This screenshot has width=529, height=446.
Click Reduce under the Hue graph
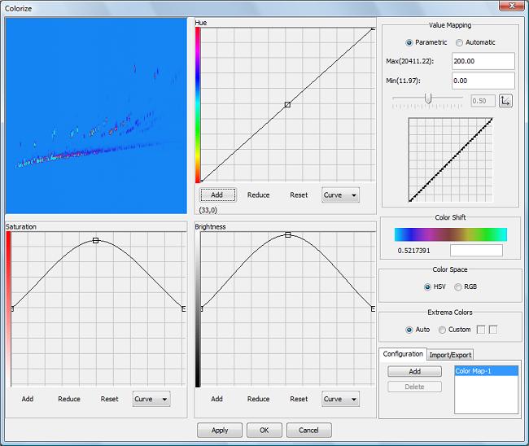(x=259, y=195)
